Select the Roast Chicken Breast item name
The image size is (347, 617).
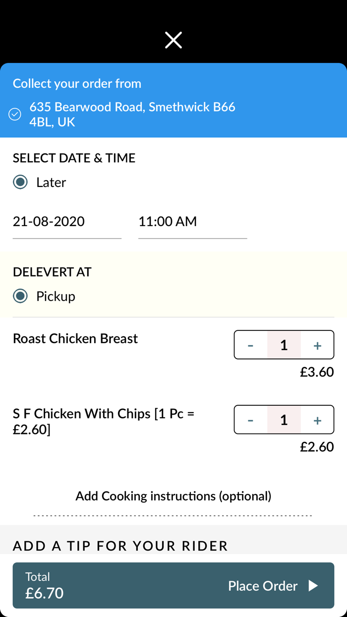tap(75, 338)
